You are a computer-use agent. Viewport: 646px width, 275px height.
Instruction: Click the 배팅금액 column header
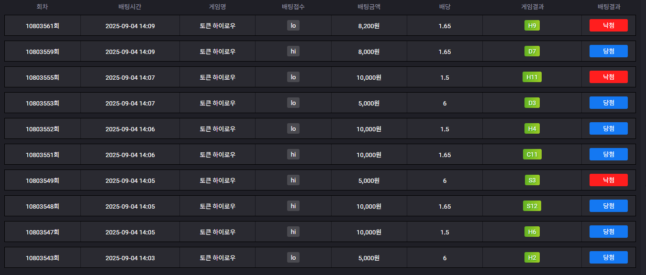click(369, 7)
